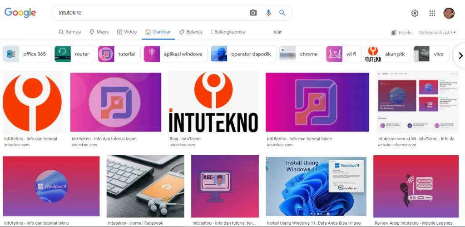This screenshot has width=465, height=227.
Task: Open the orange circle logo image
Action: point(33,102)
